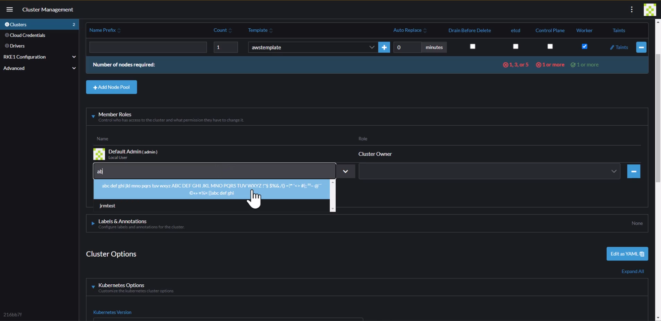This screenshot has width=661, height=321.
Task: Click the minus icon to remove the node pool
Action: [x=641, y=47]
